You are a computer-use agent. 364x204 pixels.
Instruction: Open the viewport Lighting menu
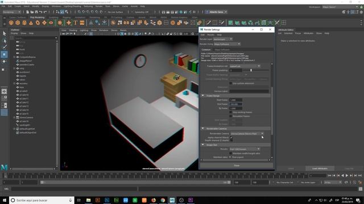[84, 30]
